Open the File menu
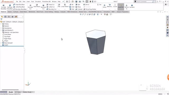The image size is (169, 95). coord(17,2)
